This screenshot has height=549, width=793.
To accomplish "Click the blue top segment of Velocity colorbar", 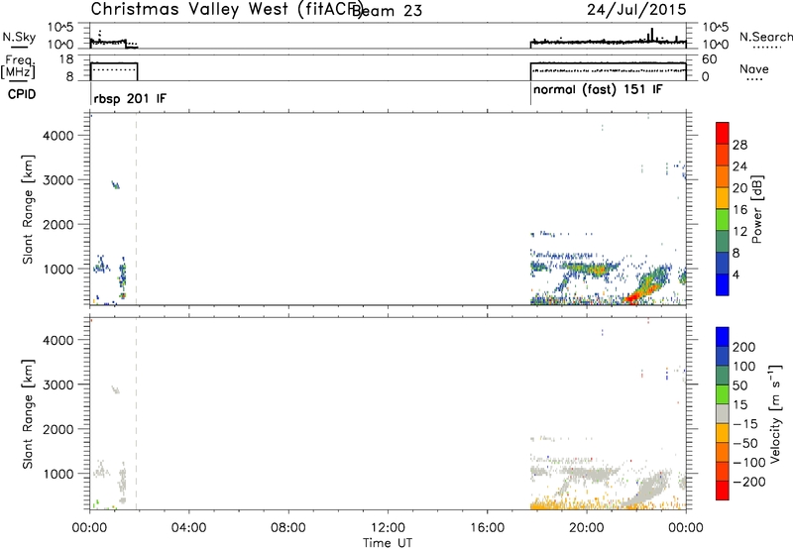I will tap(723, 337).
